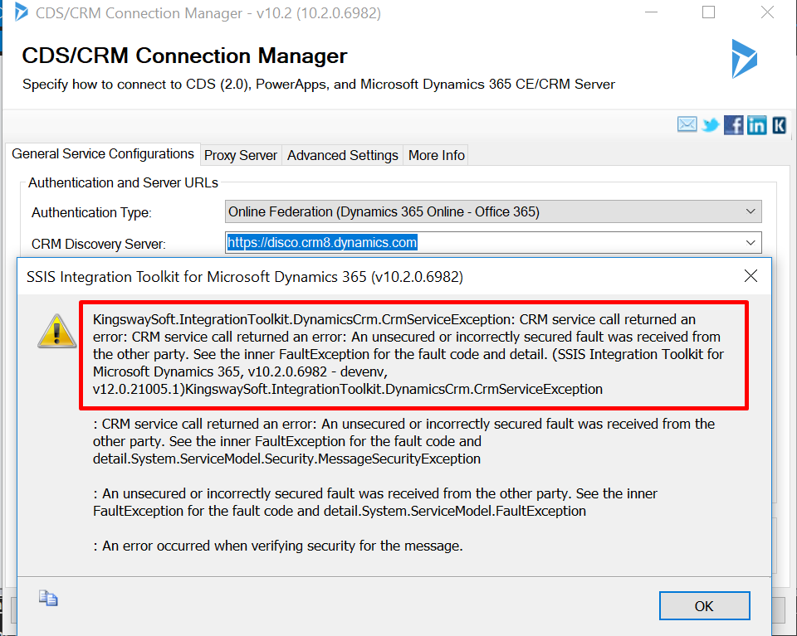
Task: Click the KingswaySoft K icon
Action: (779, 124)
